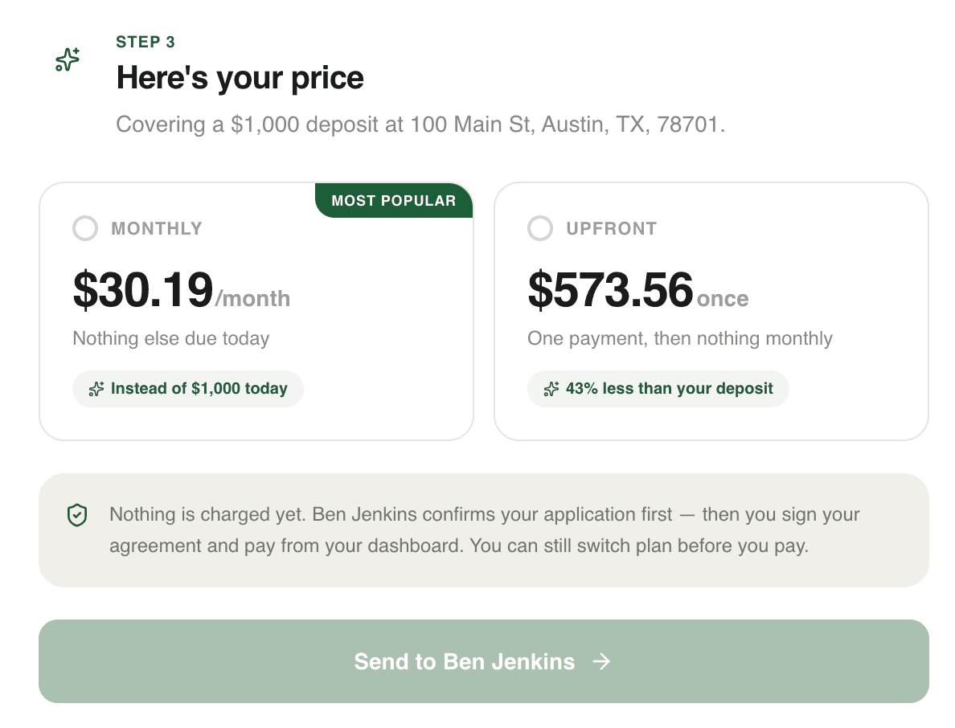The image size is (955, 728).
Task: Click the STEP 3 label
Action: coord(146,42)
